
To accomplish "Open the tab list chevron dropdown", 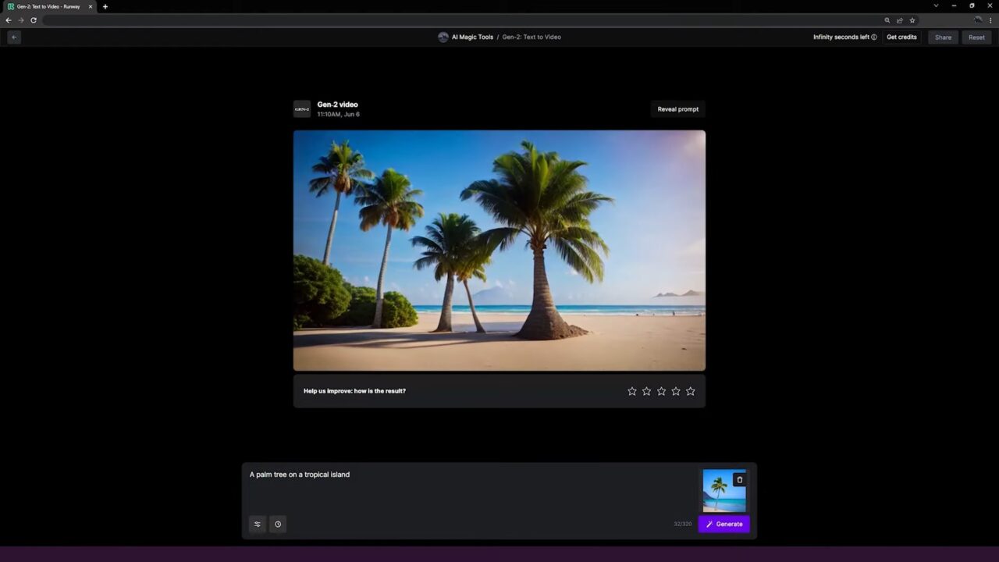I will click(936, 6).
